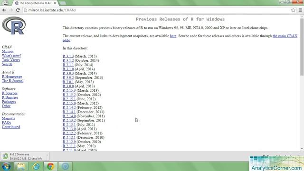Open R 3.1.0 (April, 2014) release
Viewport: 304px width, 171px height.
68,69
